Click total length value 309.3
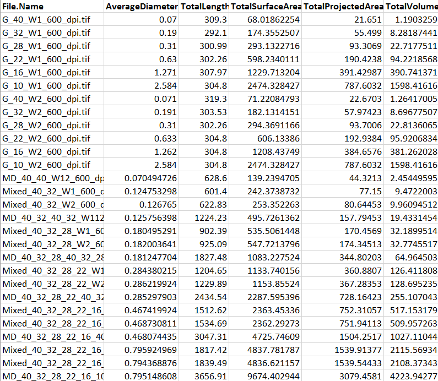 204,19
